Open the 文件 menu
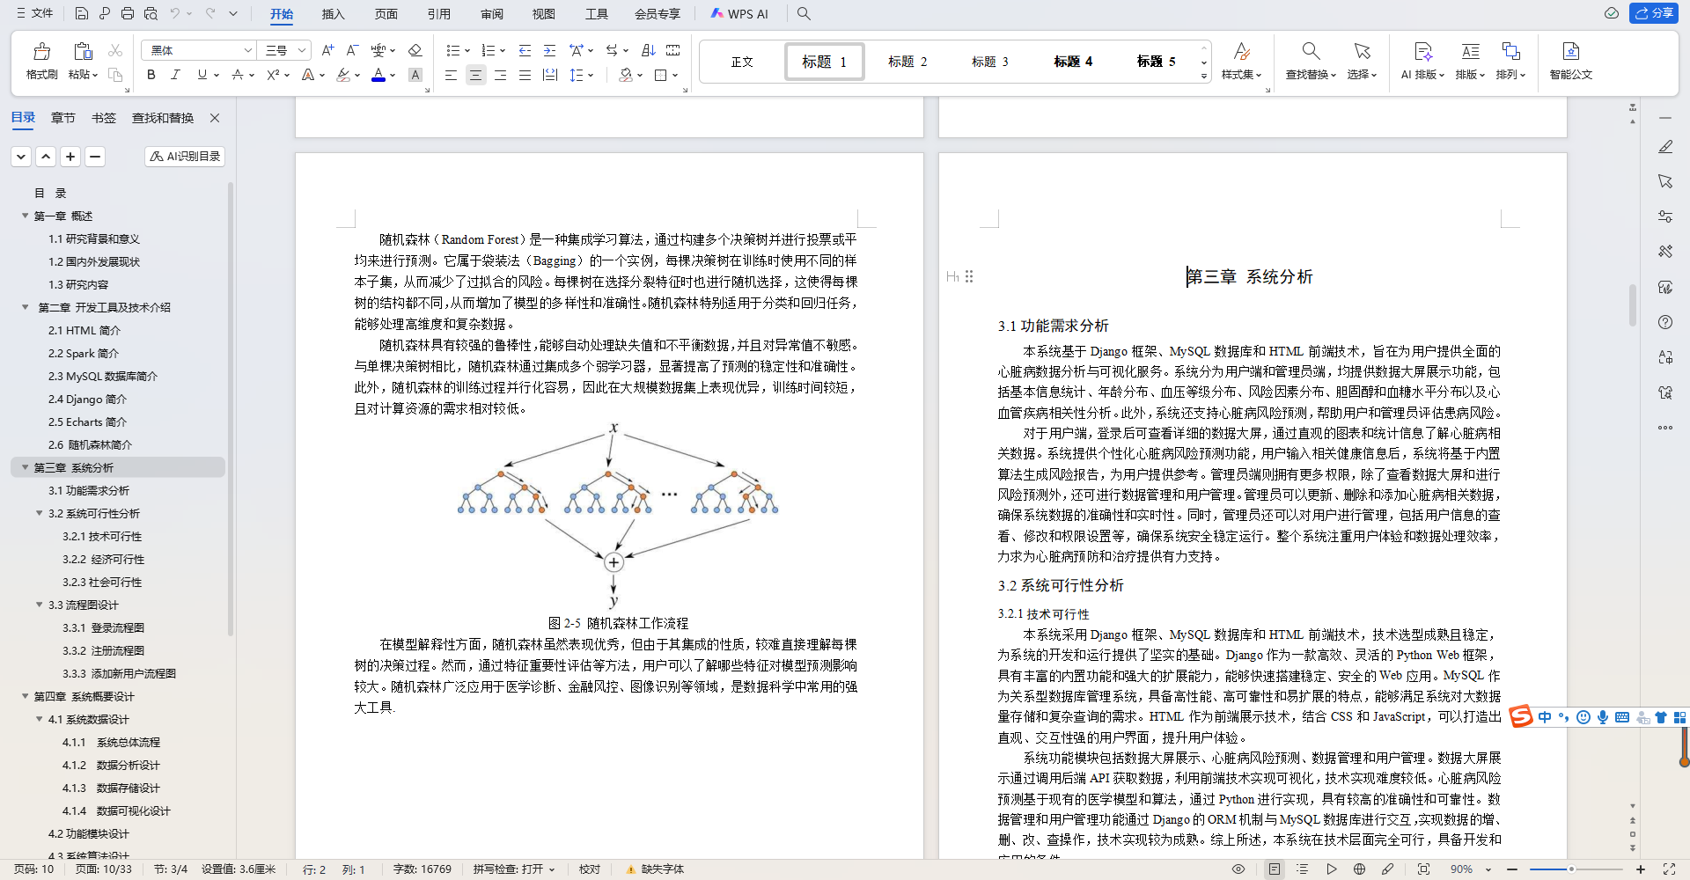The image size is (1690, 880). [x=35, y=13]
